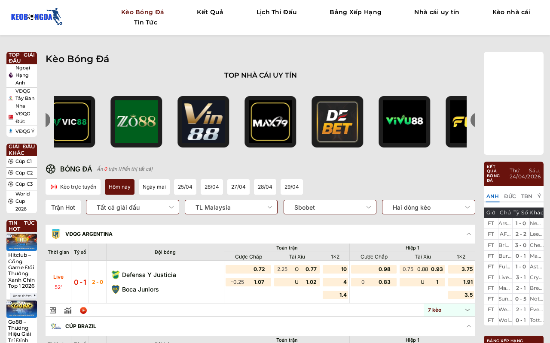The width and height of the screenshot is (550, 343).
Task: Click Xem thêm under the Hitclub article
Action: tap(23, 296)
